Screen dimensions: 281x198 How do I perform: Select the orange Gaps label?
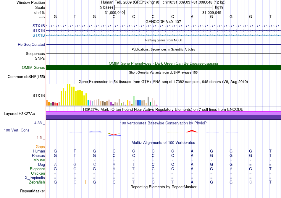(x=40, y=147)
